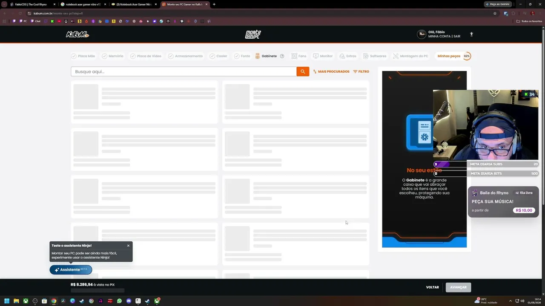The height and width of the screenshot is (306, 545).
Task: Open Google Chrome from the taskbar
Action: [54, 301]
